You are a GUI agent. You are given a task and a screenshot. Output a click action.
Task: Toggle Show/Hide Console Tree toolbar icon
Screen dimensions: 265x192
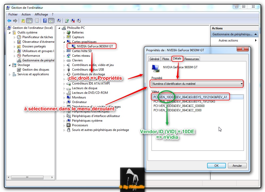pos(29,21)
